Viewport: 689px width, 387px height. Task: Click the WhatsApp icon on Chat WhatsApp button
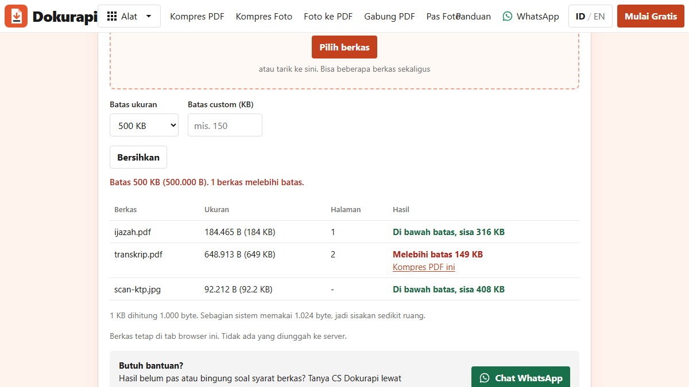click(485, 378)
